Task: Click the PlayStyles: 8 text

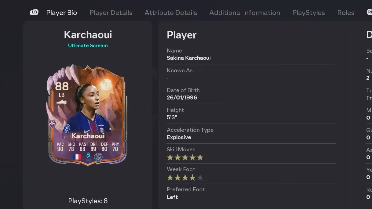Action: click(x=88, y=201)
